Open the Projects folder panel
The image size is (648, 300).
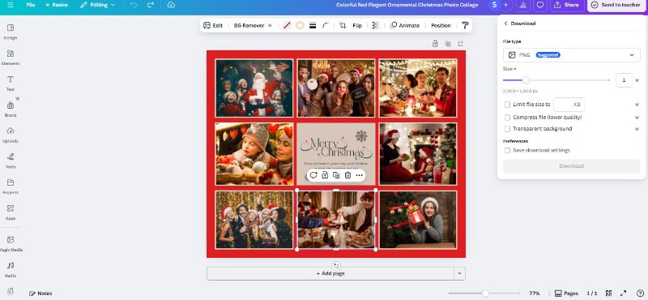coord(11,186)
